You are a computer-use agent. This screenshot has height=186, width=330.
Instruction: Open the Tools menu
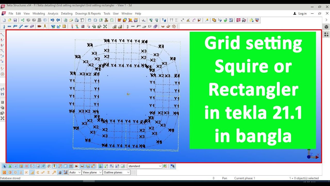pos(107,13)
